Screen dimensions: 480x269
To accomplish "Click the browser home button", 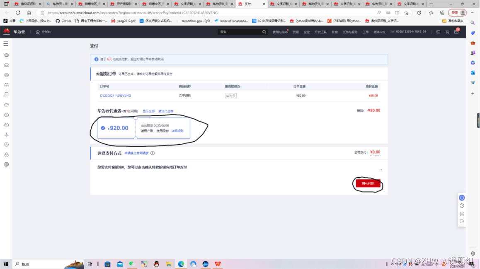I will [29, 12].
